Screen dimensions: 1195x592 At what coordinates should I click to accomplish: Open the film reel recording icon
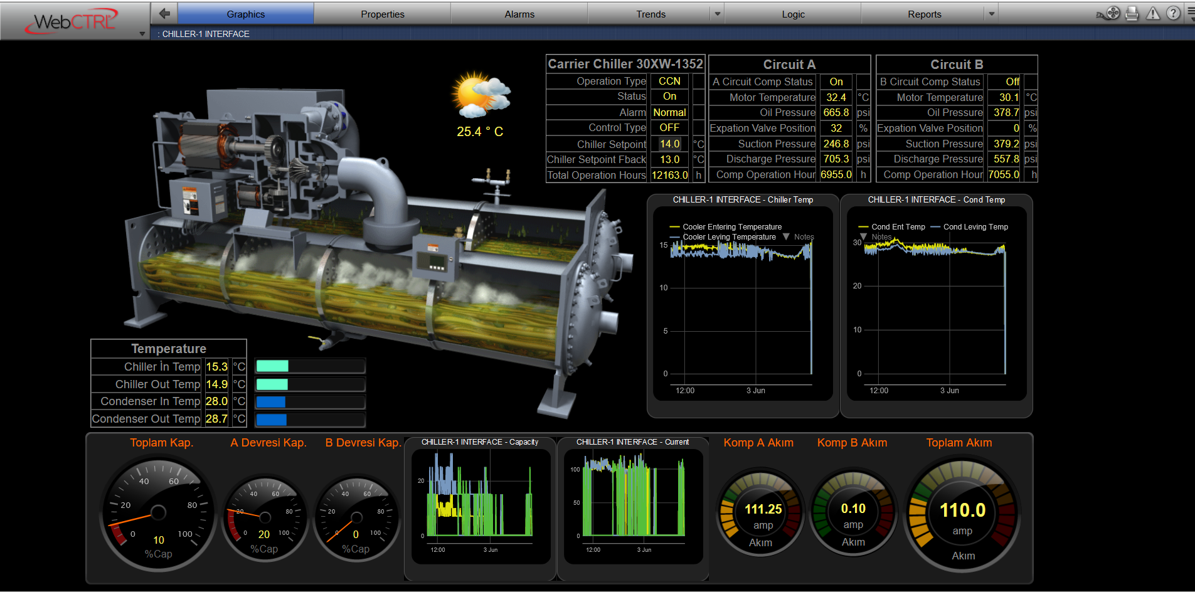pyautogui.click(x=1112, y=13)
